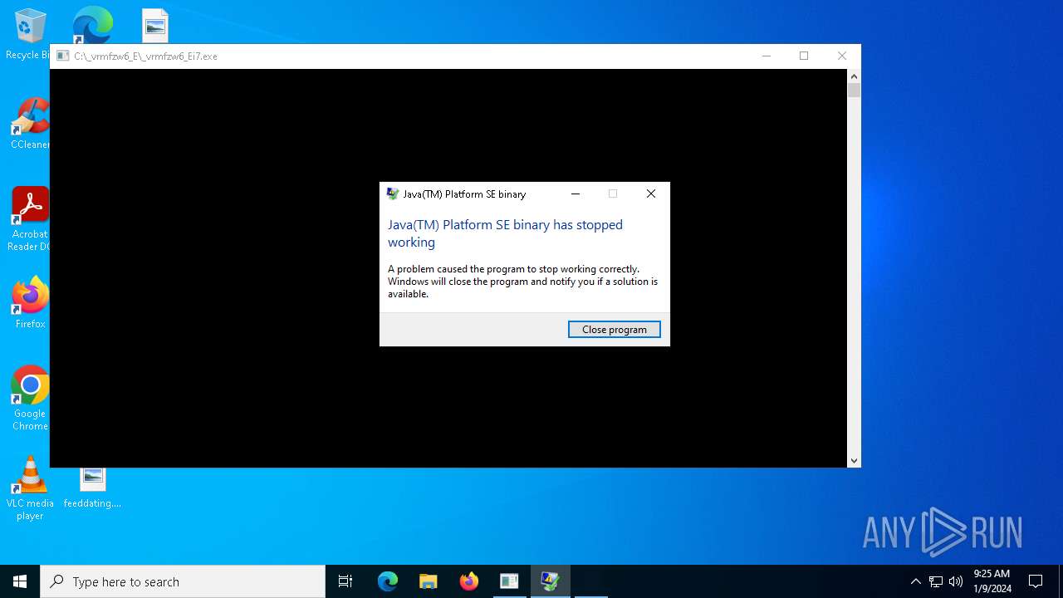Open Task View on the taskbar
The image size is (1063, 598).
[x=345, y=581]
